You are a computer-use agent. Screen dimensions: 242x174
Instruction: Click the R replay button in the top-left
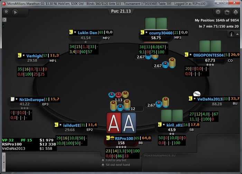[x=6, y=12]
